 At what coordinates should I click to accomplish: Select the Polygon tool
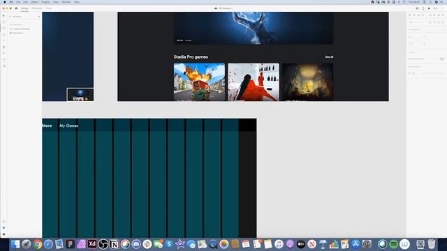[x=3, y=35]
